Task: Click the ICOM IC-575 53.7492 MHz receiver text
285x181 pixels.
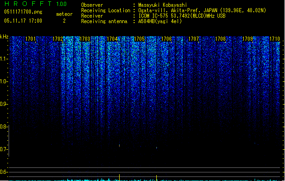Action: (x=182, y=16)
